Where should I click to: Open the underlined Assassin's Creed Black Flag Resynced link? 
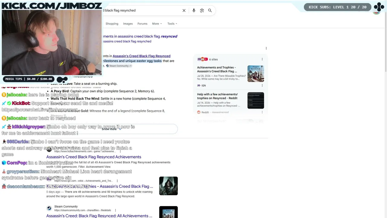point(141,56)
